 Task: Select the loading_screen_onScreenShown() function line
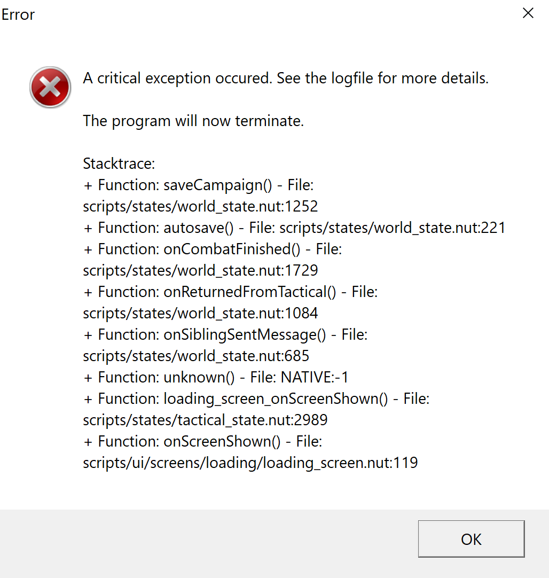click(256, 399)
